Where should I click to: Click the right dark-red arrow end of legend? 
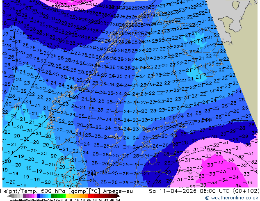click(118, 196)
